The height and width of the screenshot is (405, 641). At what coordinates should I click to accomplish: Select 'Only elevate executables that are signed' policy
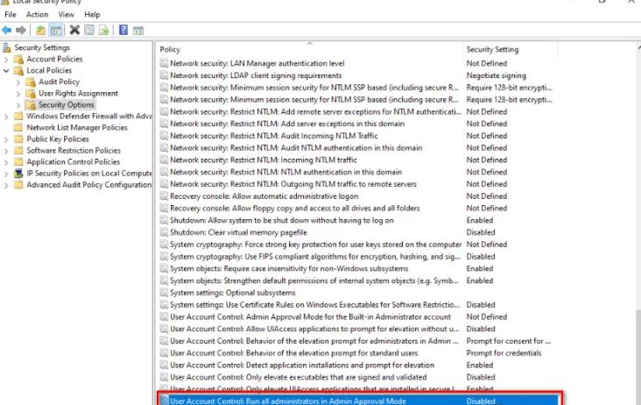298,377
